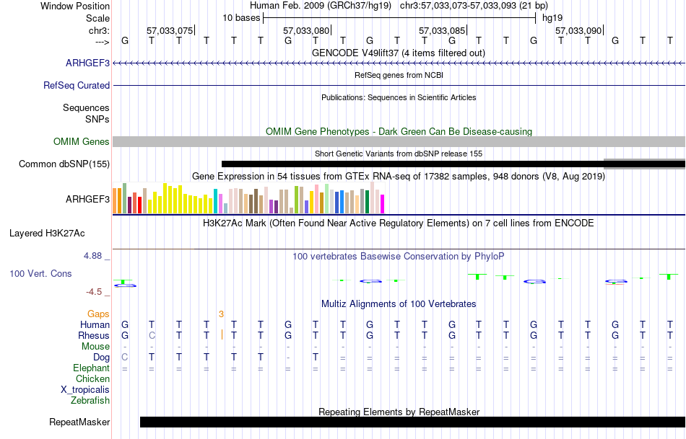Click the RepeatMasker label on the left
The height and width of the screenshot is (439, 686).
79,422
